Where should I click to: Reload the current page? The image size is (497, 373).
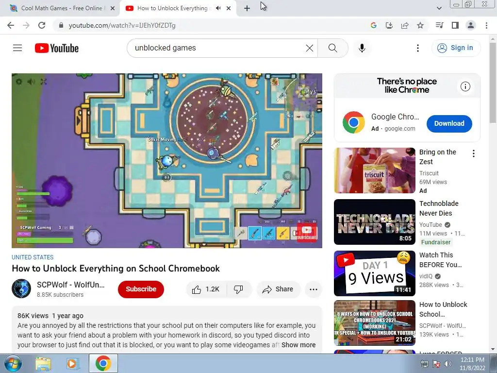point(42,25)
